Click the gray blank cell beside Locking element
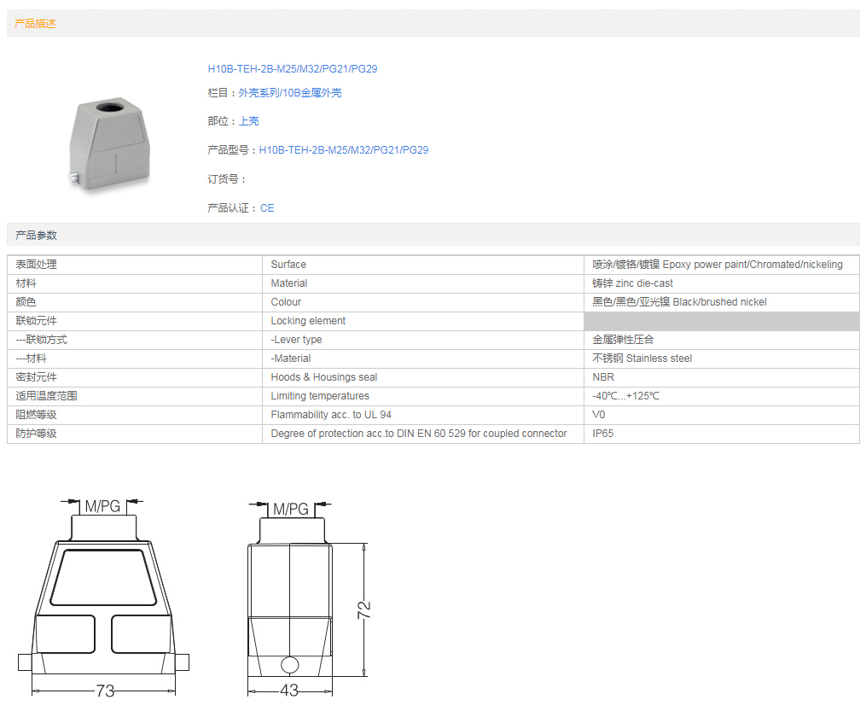 pos(721,321)
